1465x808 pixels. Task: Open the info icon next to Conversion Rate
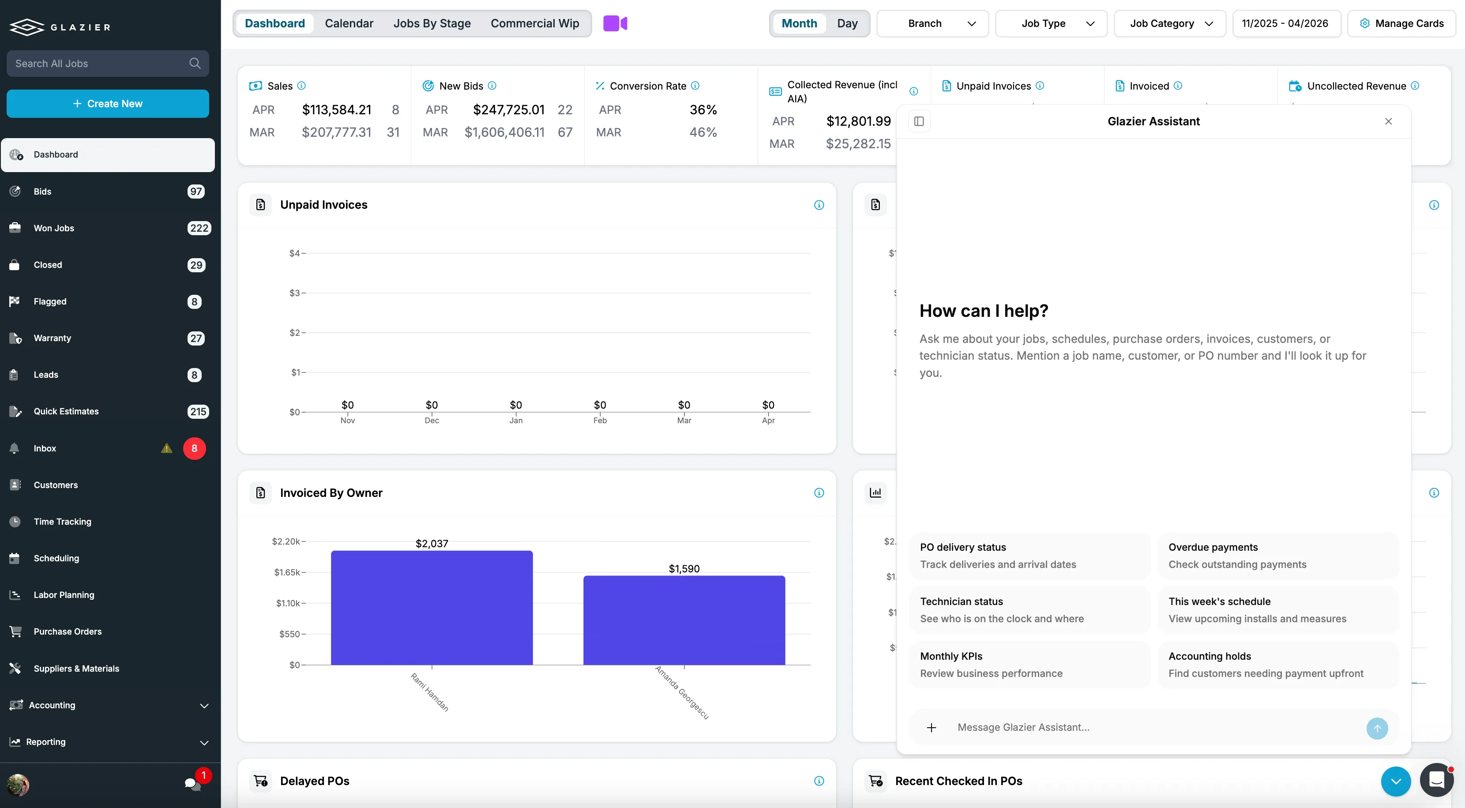click(695, 85)
